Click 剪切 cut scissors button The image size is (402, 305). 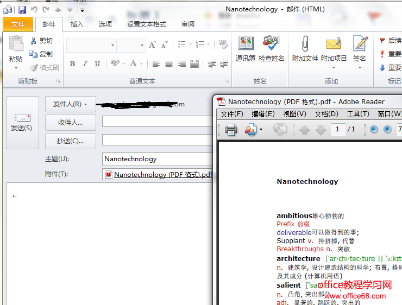41,41
